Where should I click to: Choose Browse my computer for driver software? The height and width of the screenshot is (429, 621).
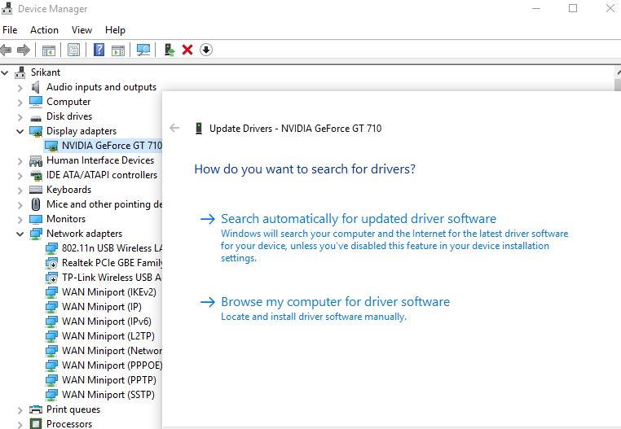tap(335, 302)
